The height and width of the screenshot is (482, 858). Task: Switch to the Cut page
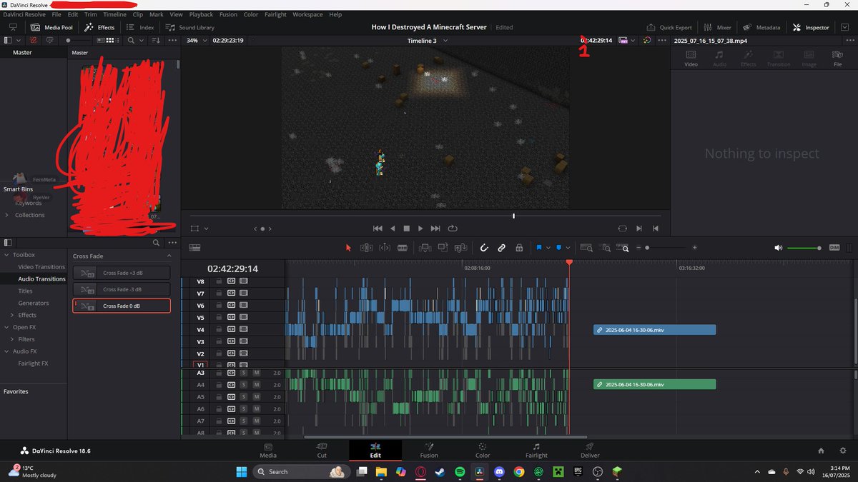pyautogui.click(x=322, y=450)
